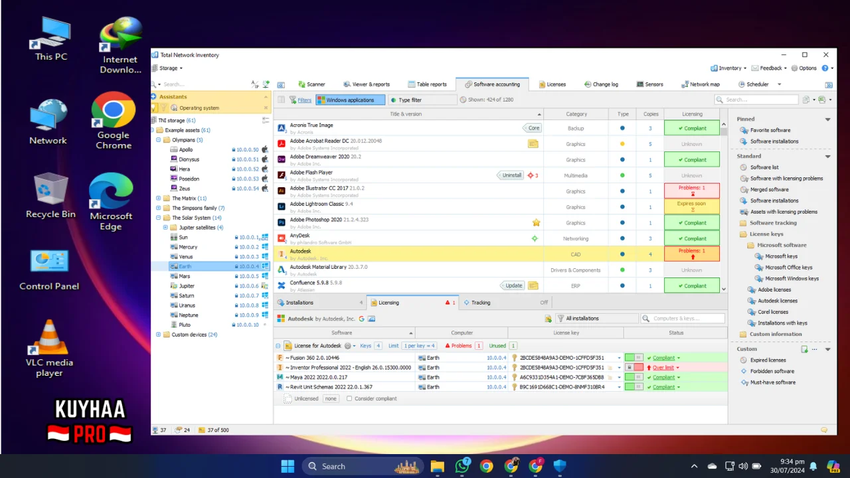Click the Fusion 360 product icon
This screenshot has width=850, height=478.
coord(280,358)
